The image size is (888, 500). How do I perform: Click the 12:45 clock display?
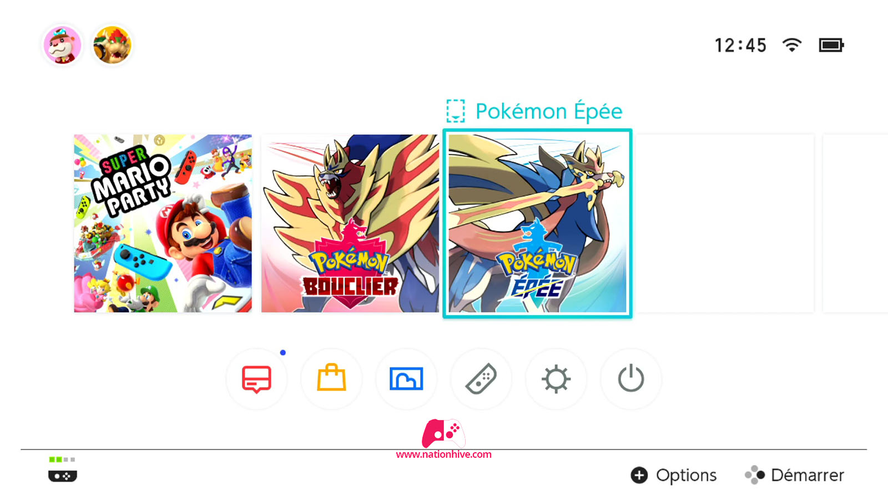pos(740,45)
